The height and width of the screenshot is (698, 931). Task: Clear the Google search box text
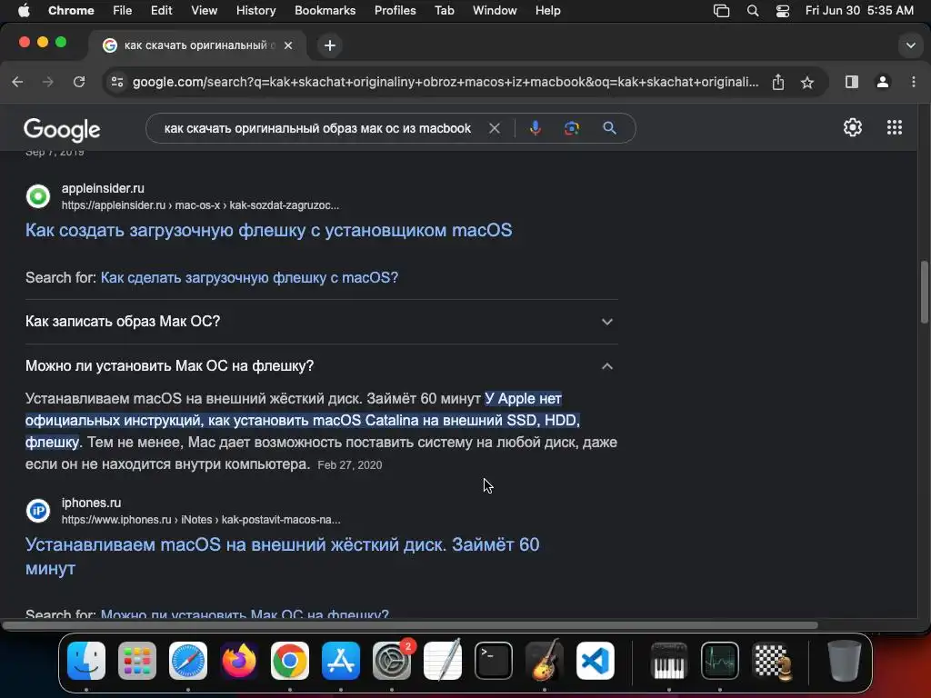click(x=494, y=128)
